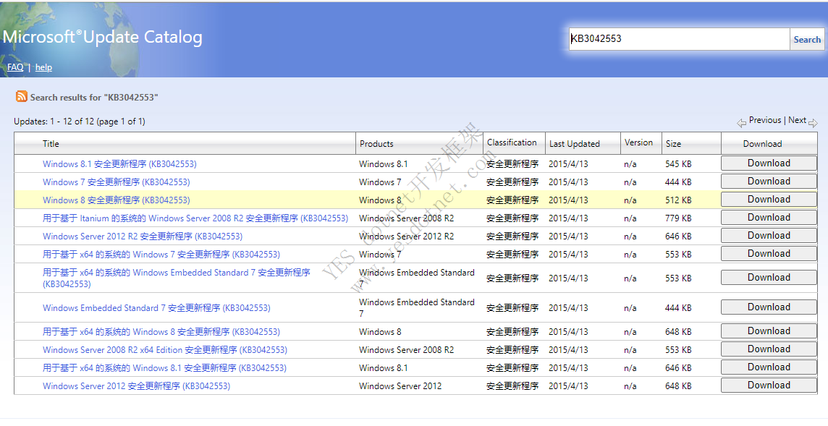Open Windows Server 2012 安全更新程序 link
This screenshot has width=828, height=426.
(x=136, y=386)
